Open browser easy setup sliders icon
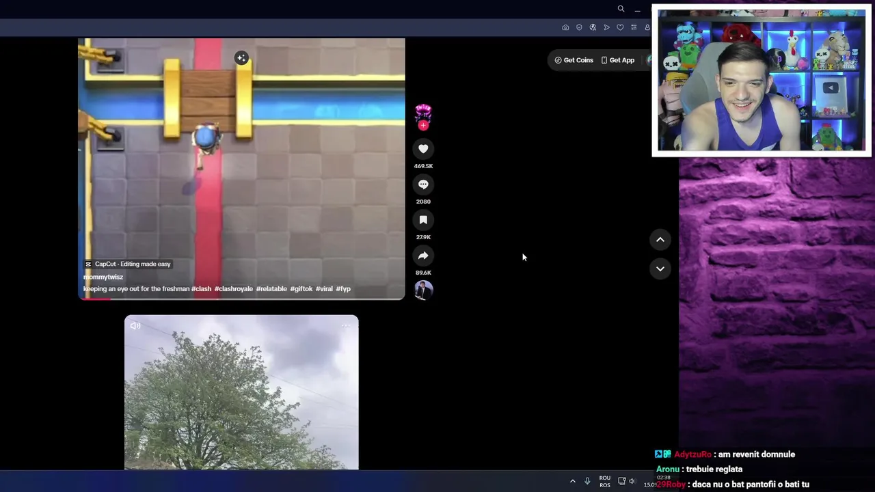Screen dimensions: 875x492 click(634, 27)
